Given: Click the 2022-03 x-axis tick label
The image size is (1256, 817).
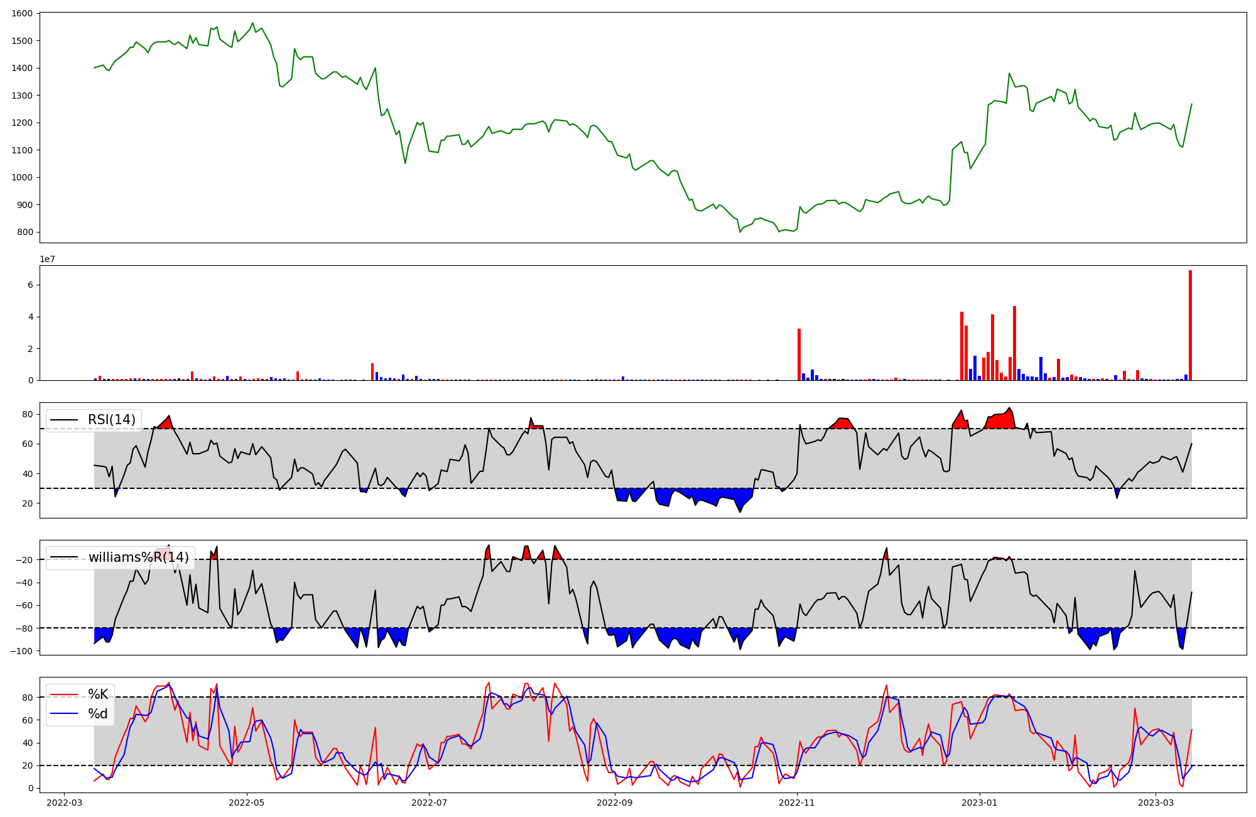Looking at the screenshot, I should pyautogui.click(x=64, y=803).
